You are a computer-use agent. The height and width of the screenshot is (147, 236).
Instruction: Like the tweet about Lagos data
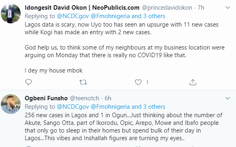click(138, 82)
